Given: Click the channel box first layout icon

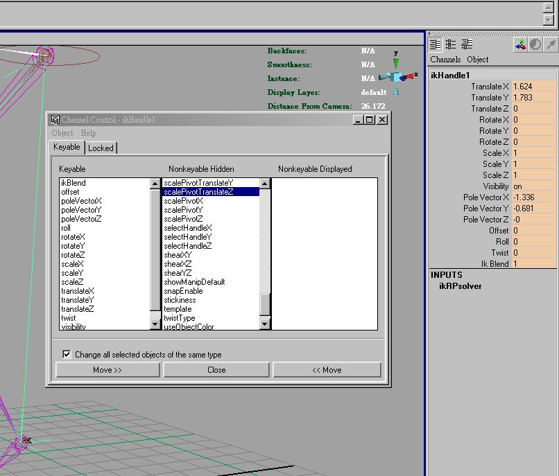Looking at the screenshot, I should [436, 44].
